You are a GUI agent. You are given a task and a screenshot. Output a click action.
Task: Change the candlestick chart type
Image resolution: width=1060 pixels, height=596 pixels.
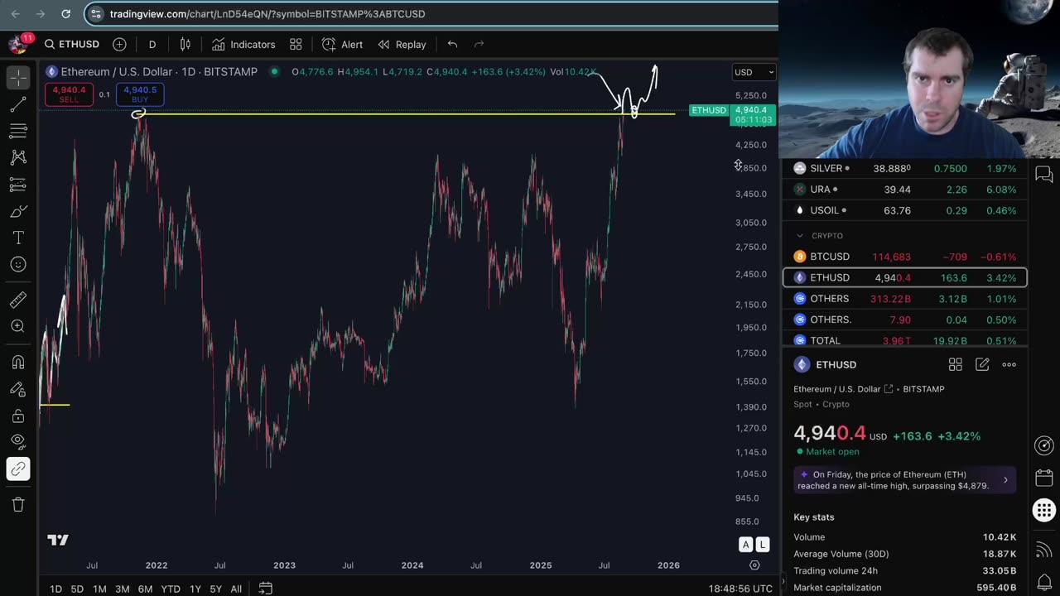coord(185,45)
